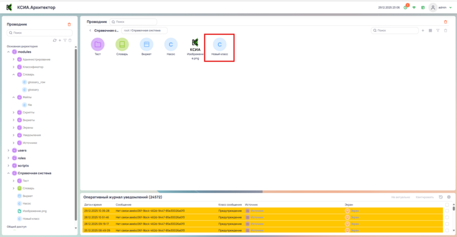
Task: Check the first notification row checkbox
Action: [x=447, y=211]
